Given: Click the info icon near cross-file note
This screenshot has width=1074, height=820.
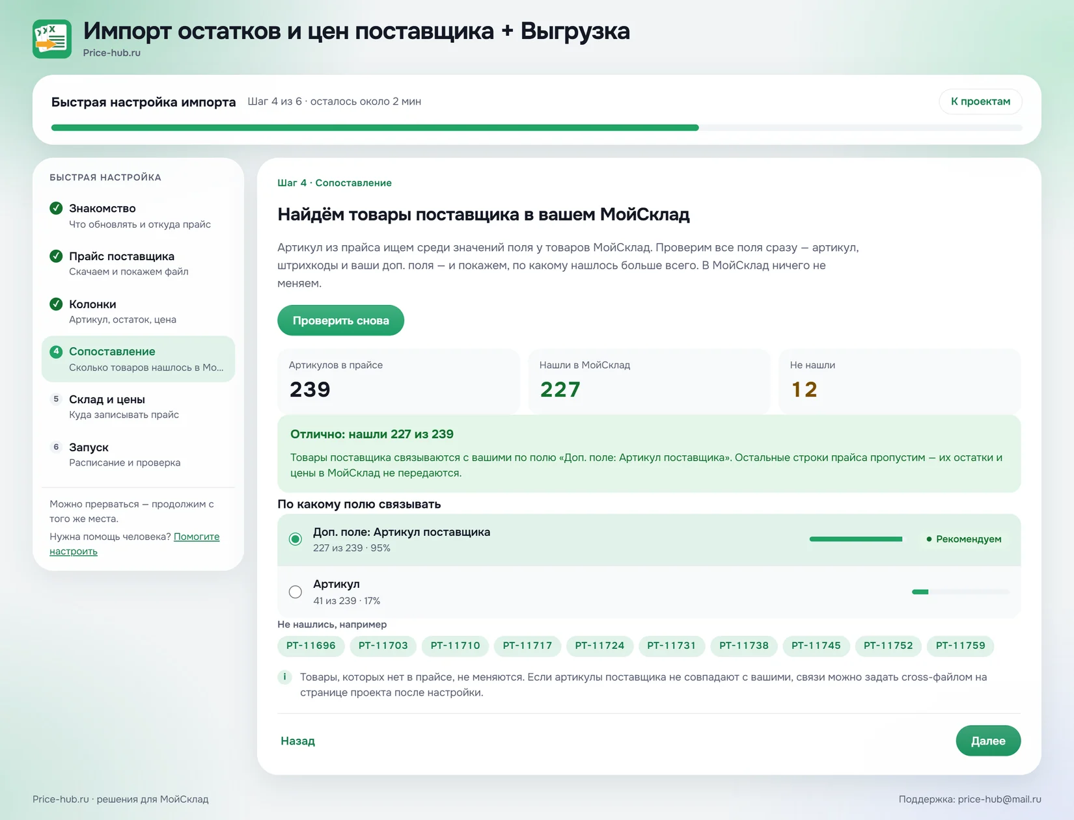Looking at the screenshot, I should point(284,677).
